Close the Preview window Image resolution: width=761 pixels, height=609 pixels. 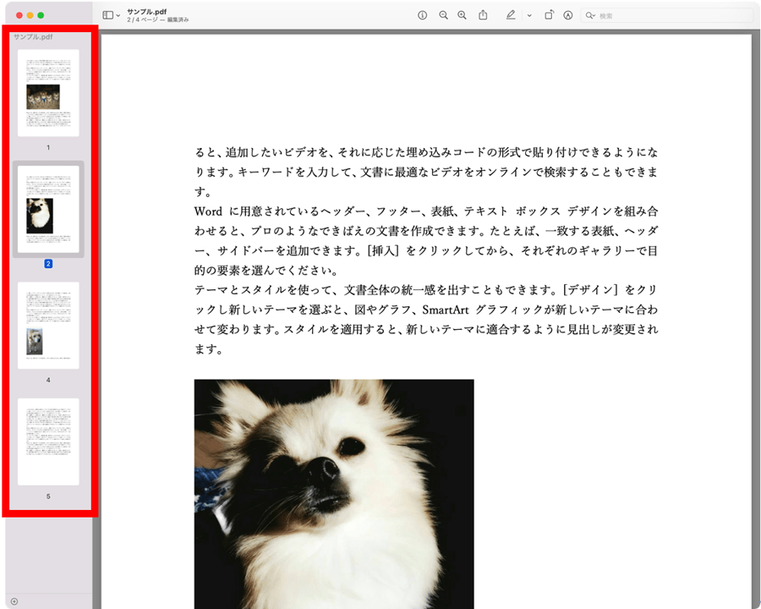click(19, 15)
